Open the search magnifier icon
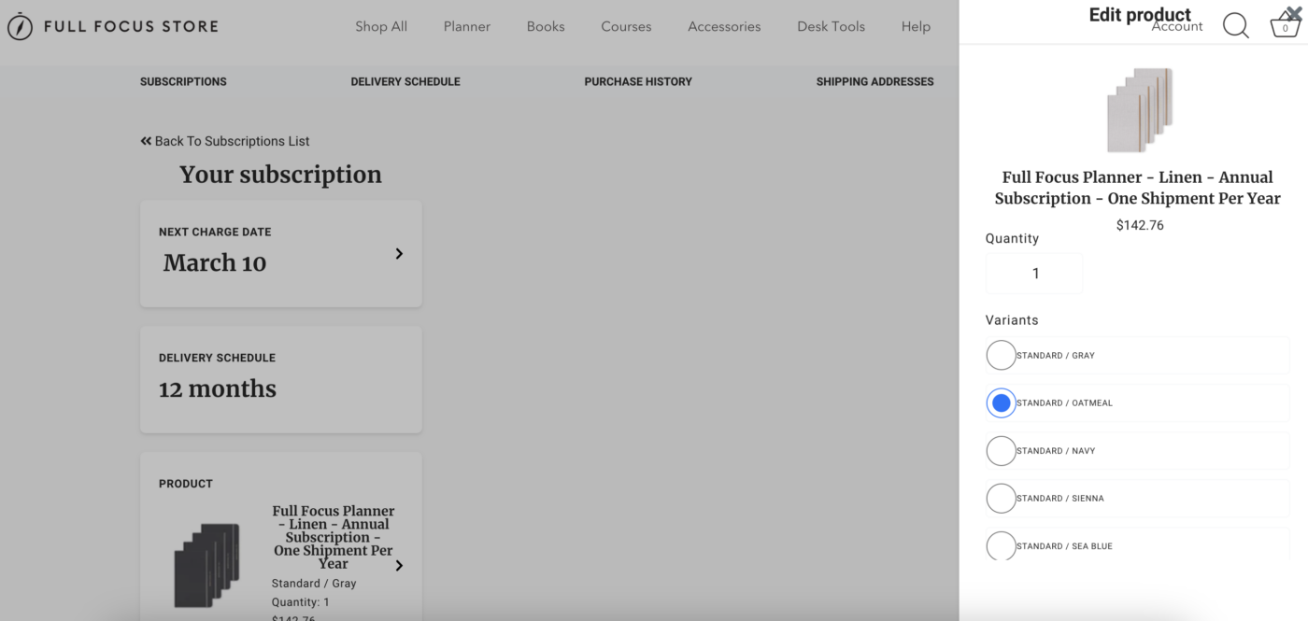The image size is (1308, 621). (1235, 26)
